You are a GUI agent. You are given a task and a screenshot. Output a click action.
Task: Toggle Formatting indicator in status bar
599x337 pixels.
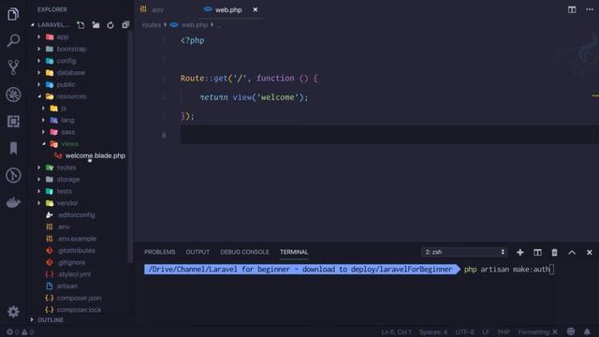[538, 332]
